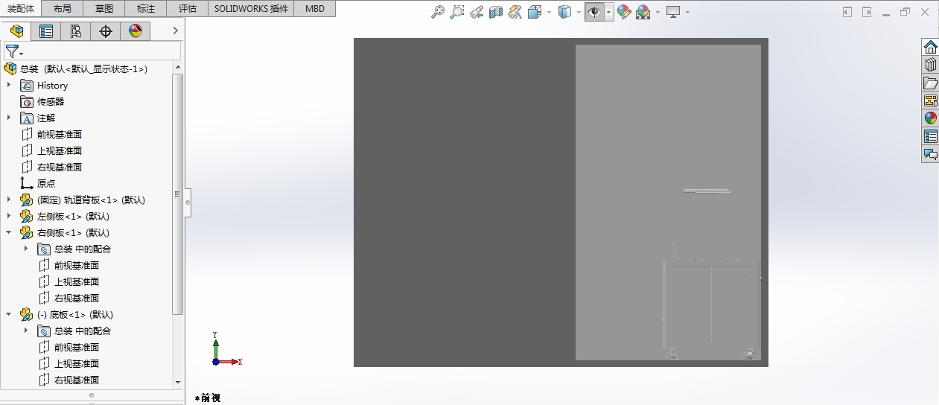Click scroll-down arrow of feature tree
Screen dimensions: 939x405
[177, 382]
